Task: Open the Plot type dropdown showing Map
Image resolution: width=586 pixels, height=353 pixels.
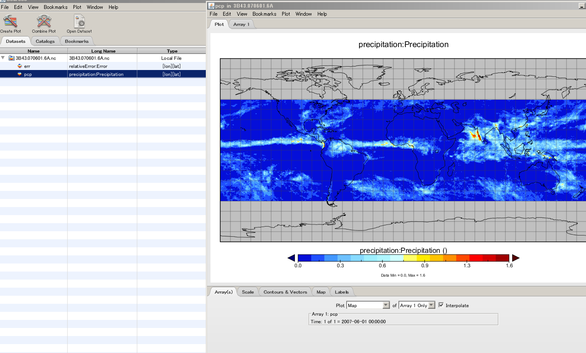Action: pos(368,305)
